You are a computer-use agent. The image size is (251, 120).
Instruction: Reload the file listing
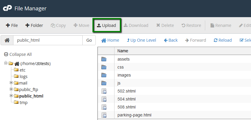(x=222, y=40)
